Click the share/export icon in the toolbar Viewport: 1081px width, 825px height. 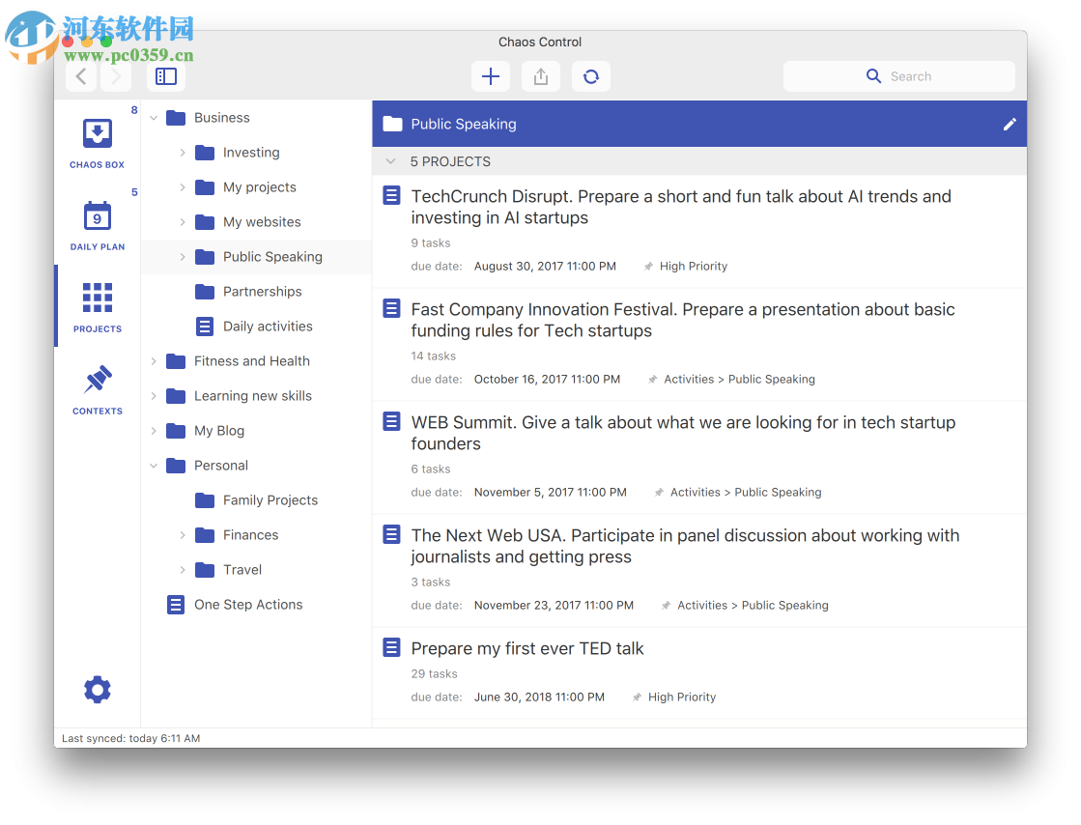(x=540, y=75)
